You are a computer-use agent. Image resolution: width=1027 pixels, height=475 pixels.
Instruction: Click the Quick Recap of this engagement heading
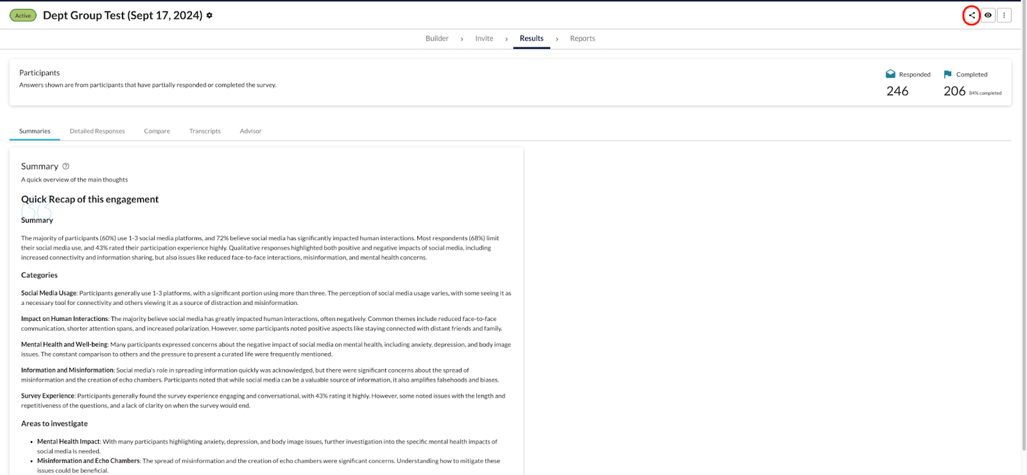(90, 199)
